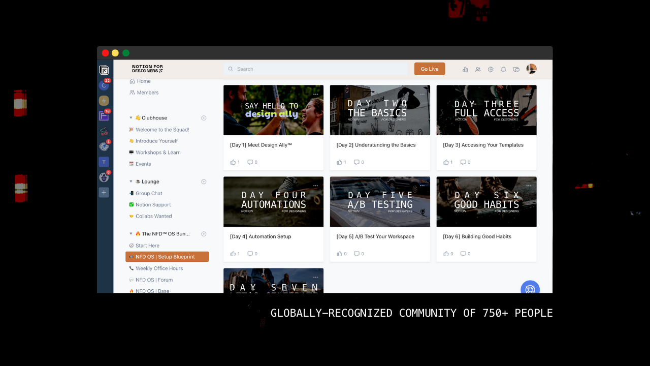Open comments on Day 1 Meet Design Ally
650x366 pixels.
(250, 162)
